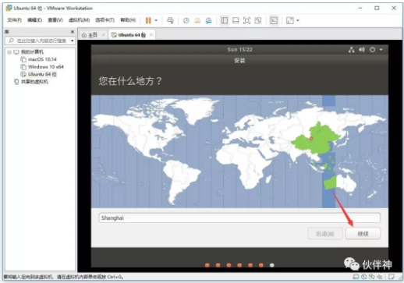This screenshot has height=283, width=404.
Task: Select Windows 10 x64 in library
Action: pos(45,67)
